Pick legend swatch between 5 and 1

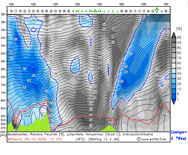click(174, 97)
